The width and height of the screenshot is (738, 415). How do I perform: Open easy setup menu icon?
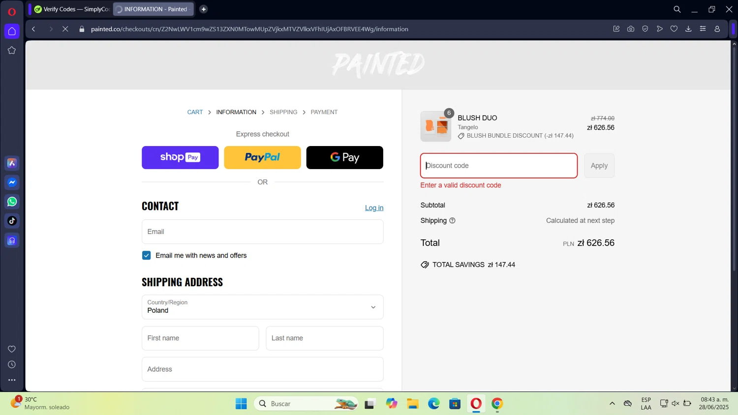point(703,29)
